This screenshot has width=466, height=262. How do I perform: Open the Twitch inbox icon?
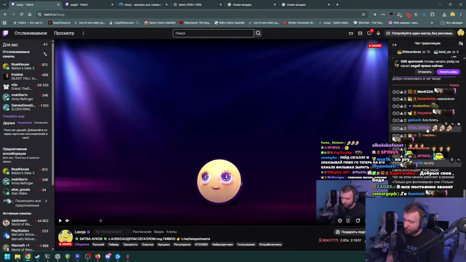point(360,33)
